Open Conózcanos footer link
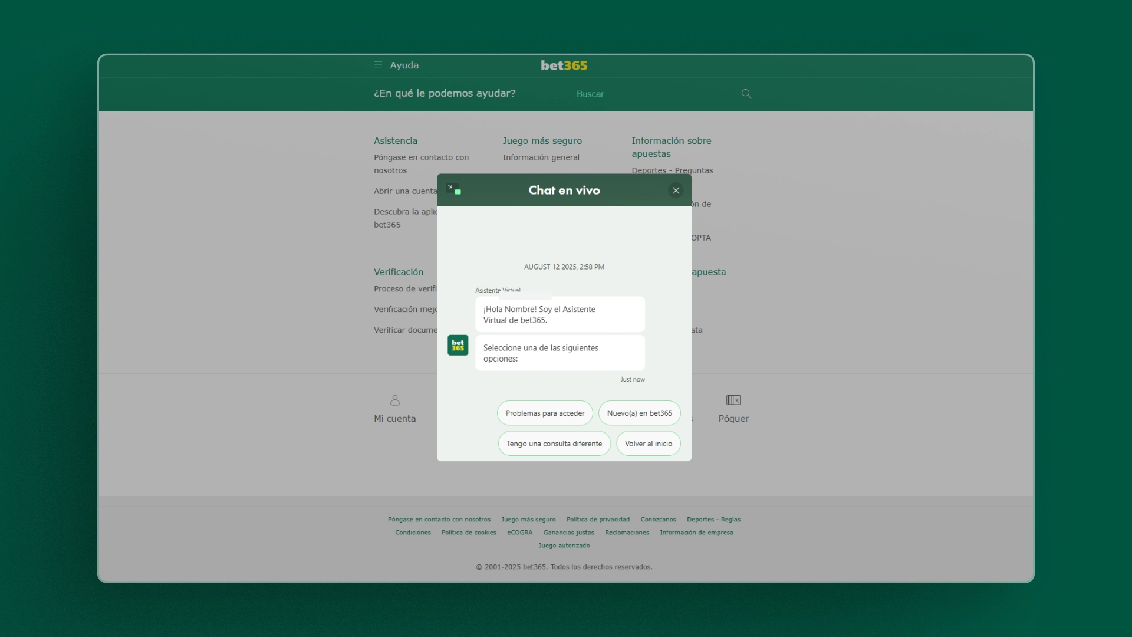The height and width of the screenshot is (637, 1132). [659, 520]
